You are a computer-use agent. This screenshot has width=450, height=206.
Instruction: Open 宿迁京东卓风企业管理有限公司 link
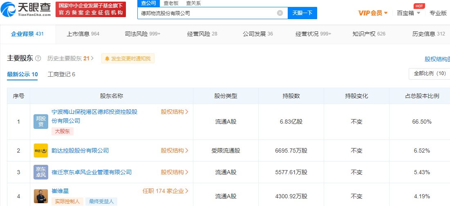pos(92,172)
